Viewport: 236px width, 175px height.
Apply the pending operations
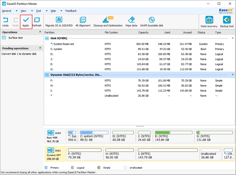click(x=26, y=22)
